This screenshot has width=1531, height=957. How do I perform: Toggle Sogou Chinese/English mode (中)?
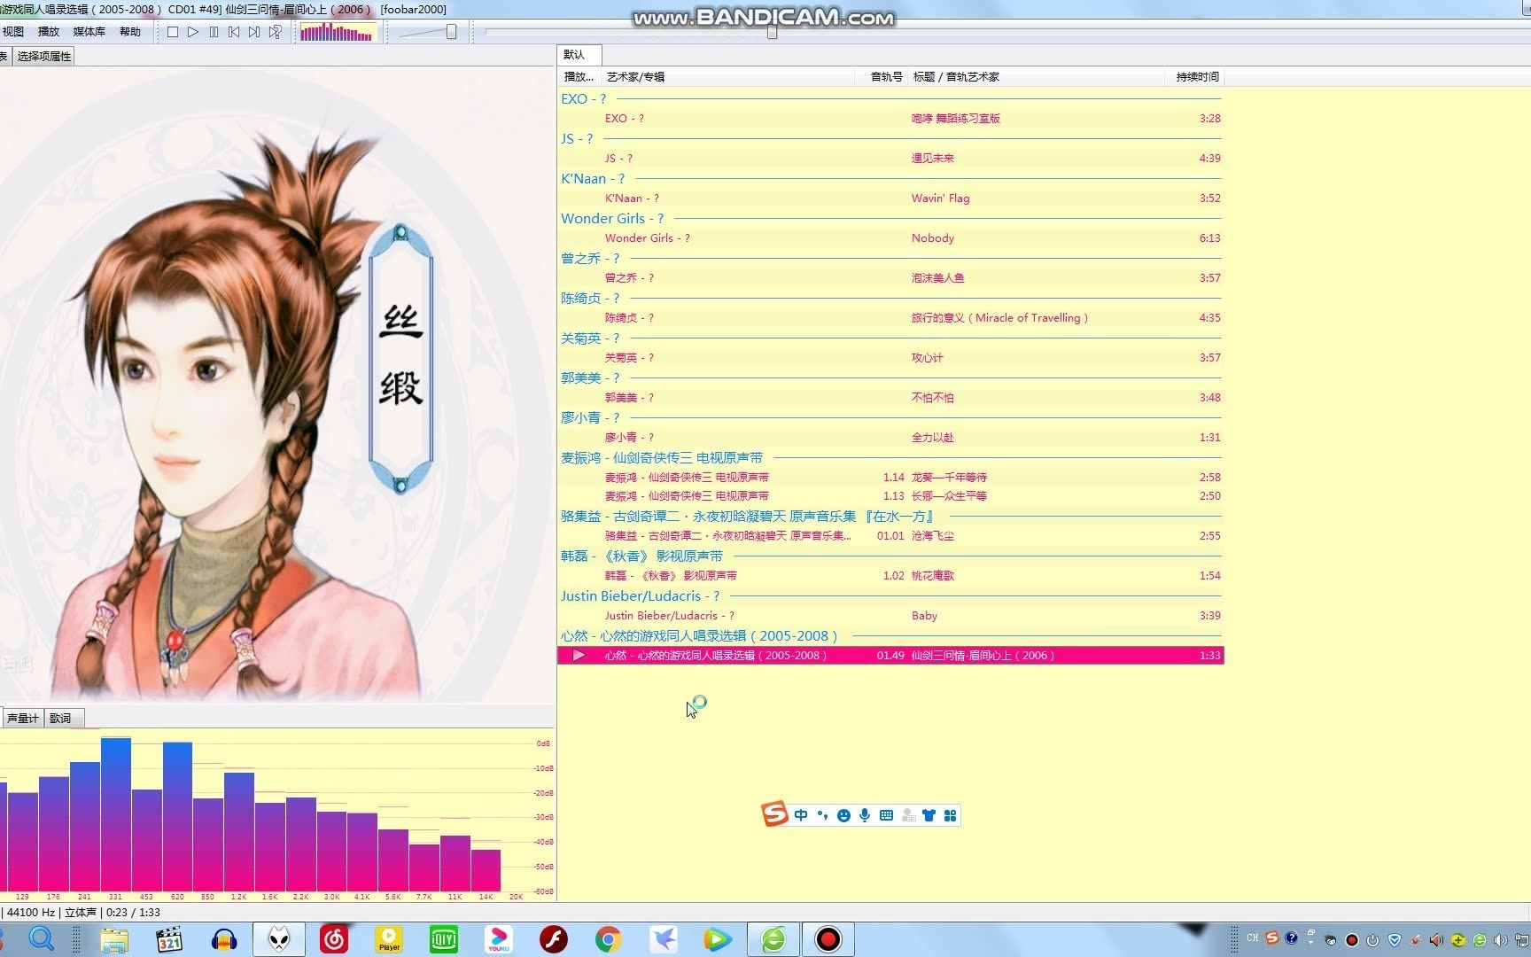tap(801, 815)
